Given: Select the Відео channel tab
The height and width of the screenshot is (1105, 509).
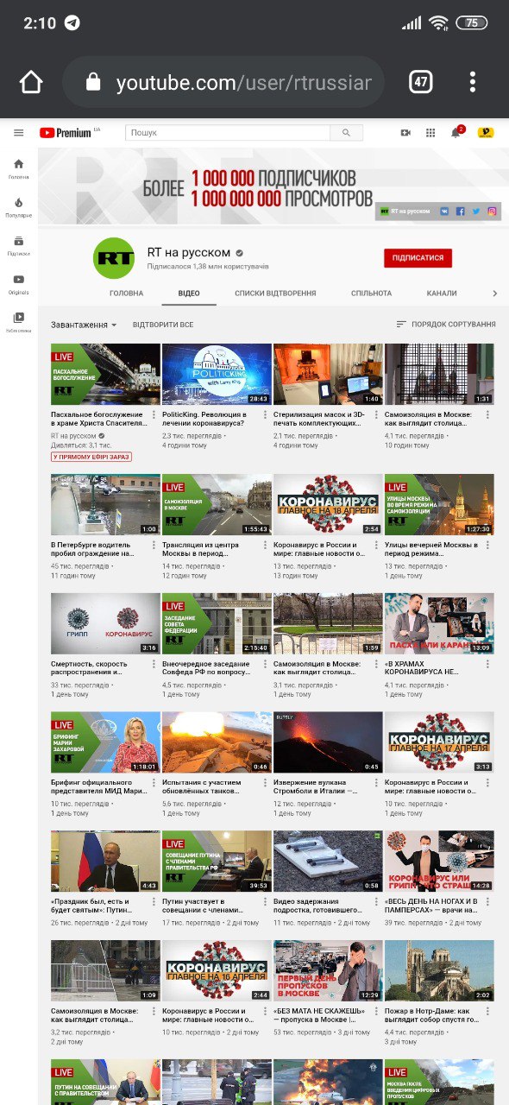Looking at the screenshot, I should [x=189, y=294].
